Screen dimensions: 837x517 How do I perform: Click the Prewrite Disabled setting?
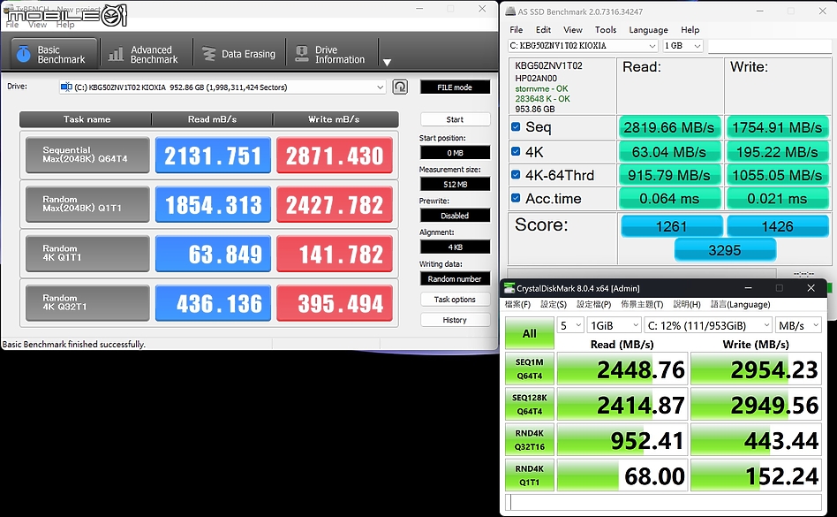455,216
